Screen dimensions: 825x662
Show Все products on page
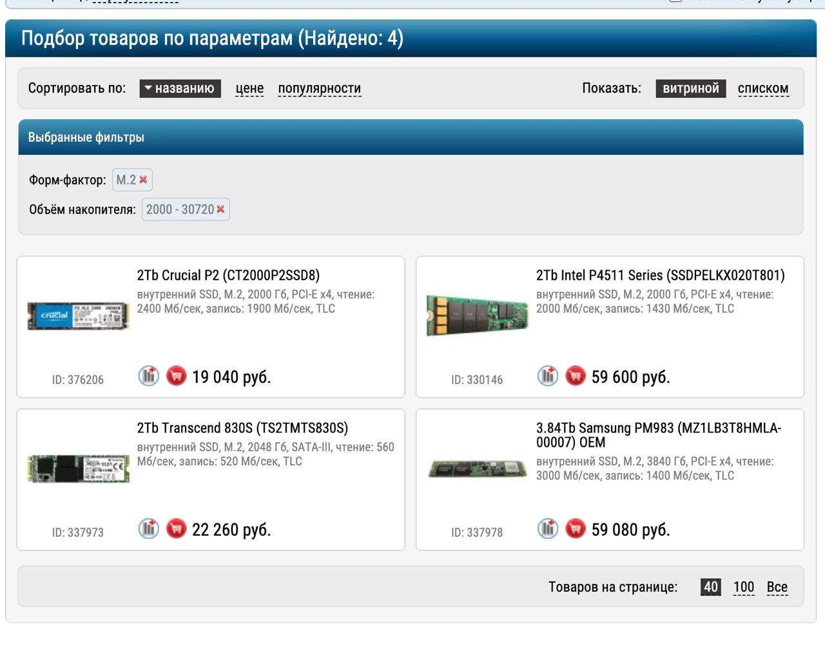pyautogui.click(x=777, y=587)
